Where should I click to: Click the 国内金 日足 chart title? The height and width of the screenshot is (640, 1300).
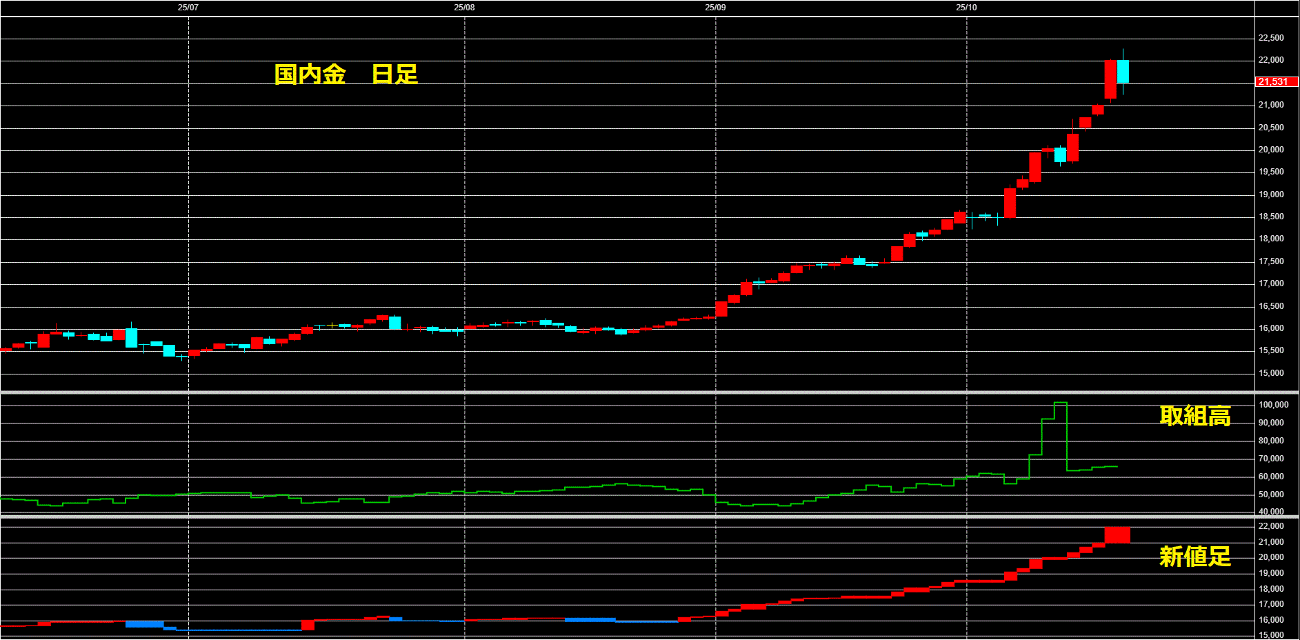point(346,74)
